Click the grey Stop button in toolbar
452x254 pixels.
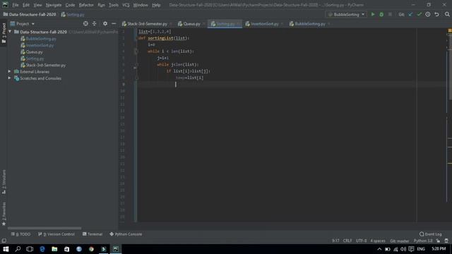390,14
